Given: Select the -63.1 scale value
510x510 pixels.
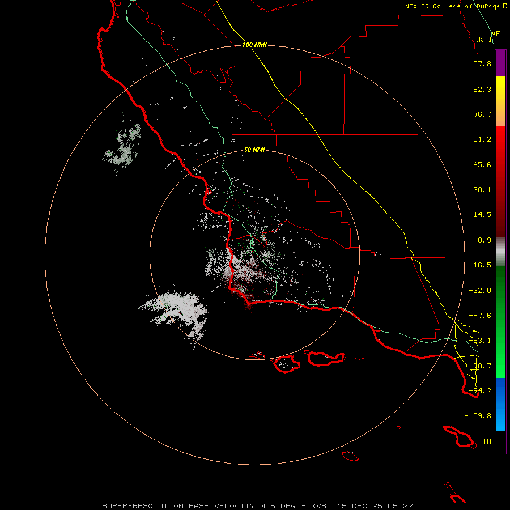Looking at the screenshot, I should [x=480, y=341].
